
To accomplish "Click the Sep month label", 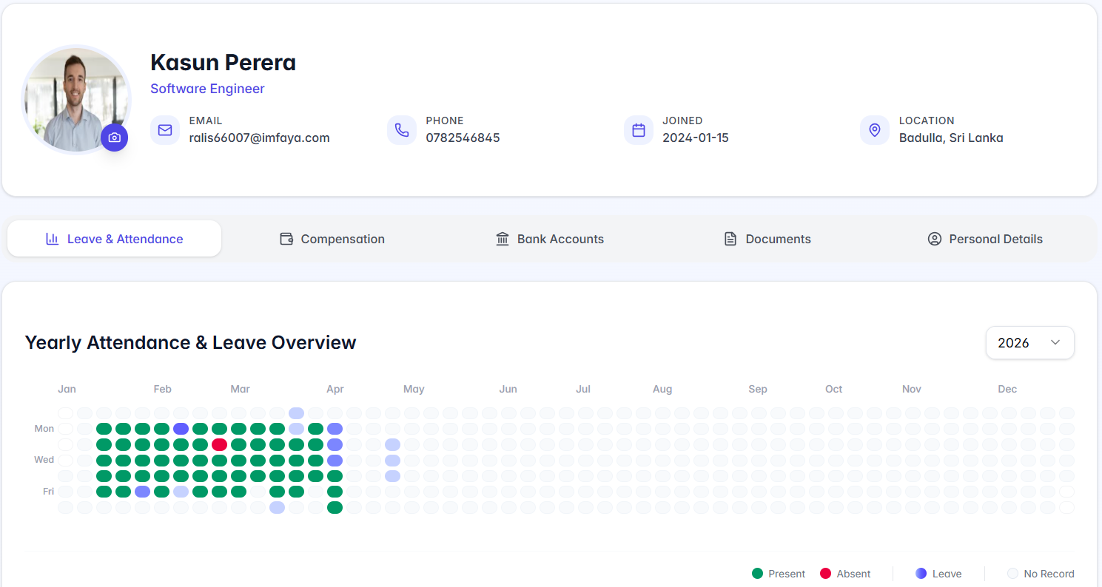I will (x=758, y=389).
